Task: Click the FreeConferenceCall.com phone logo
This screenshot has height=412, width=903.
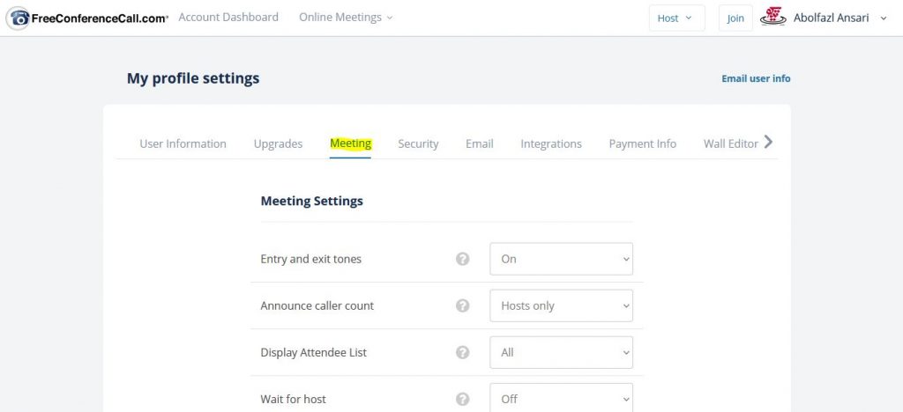Action: coord(19,18)
